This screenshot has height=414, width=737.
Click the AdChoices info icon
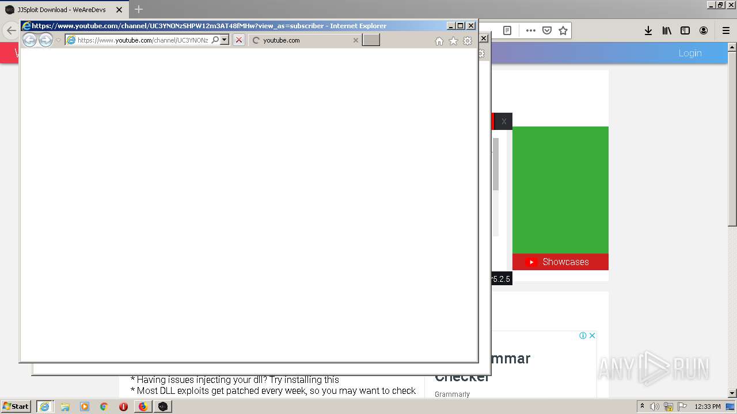pyautogui.click(x=583, y=335)
